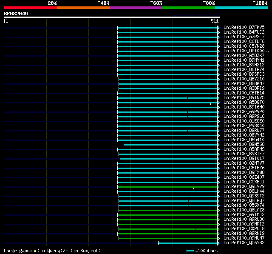Select the UniRef100_B9FXW8 label
Screen dimensions: 272x254
[x=244, y=173]
